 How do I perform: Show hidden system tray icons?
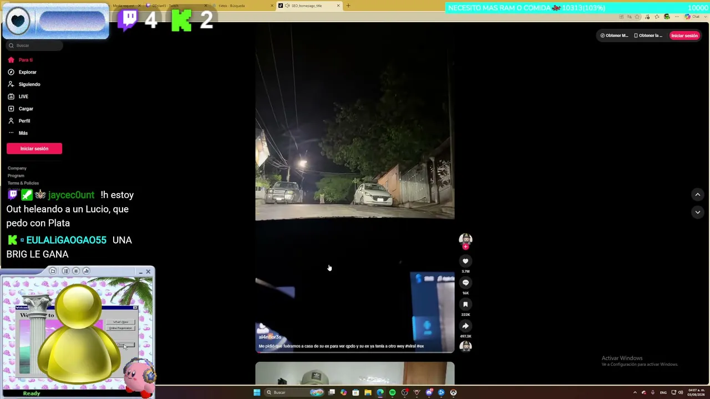point(635,392)
